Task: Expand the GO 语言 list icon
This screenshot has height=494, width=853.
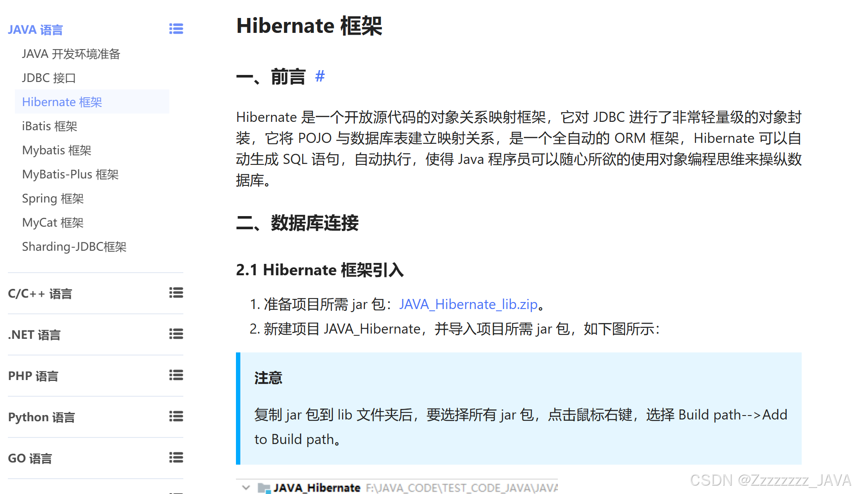Action: (176, 458)
